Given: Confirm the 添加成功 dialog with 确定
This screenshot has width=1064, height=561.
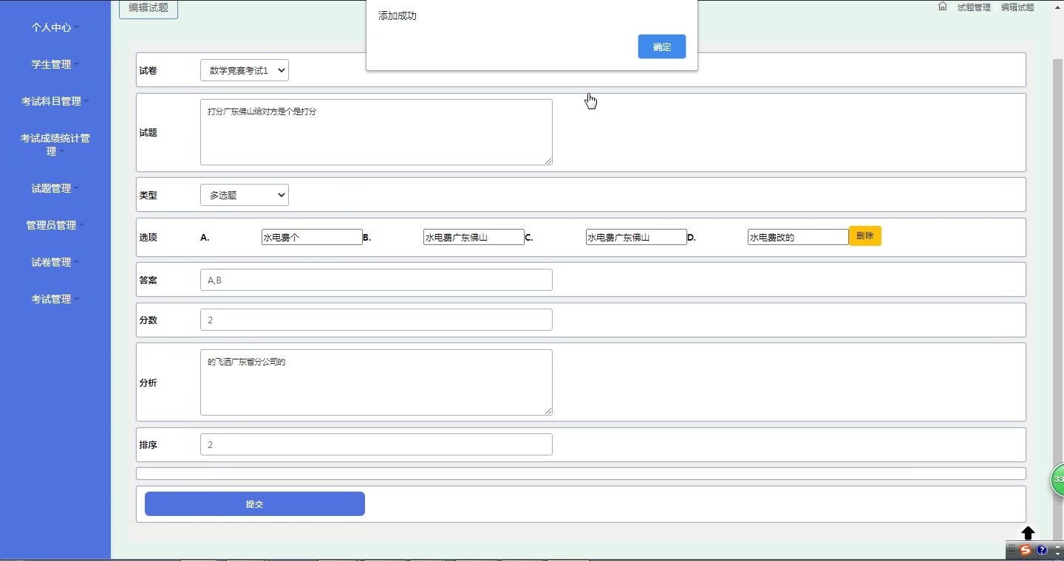Looking at the screenshot, I should tap(662, 47).
